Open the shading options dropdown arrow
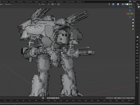 coord(133,4)
